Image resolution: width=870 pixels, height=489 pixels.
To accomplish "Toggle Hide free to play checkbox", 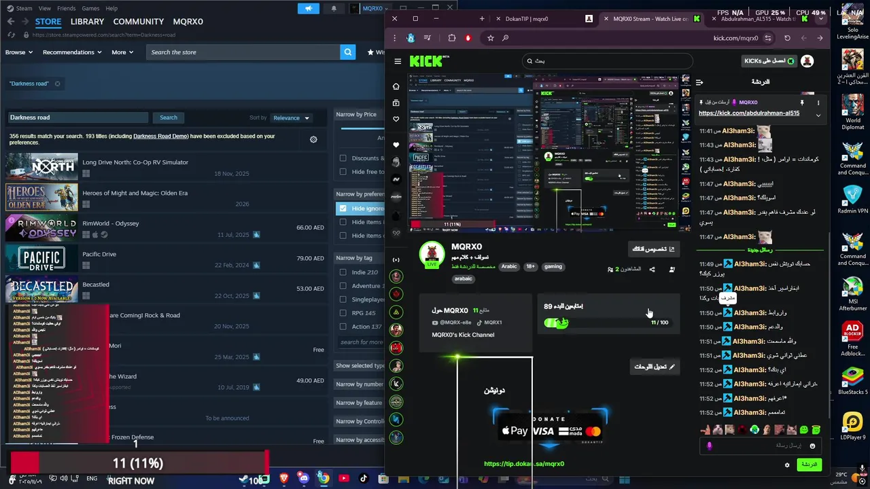I will (343, 172).
